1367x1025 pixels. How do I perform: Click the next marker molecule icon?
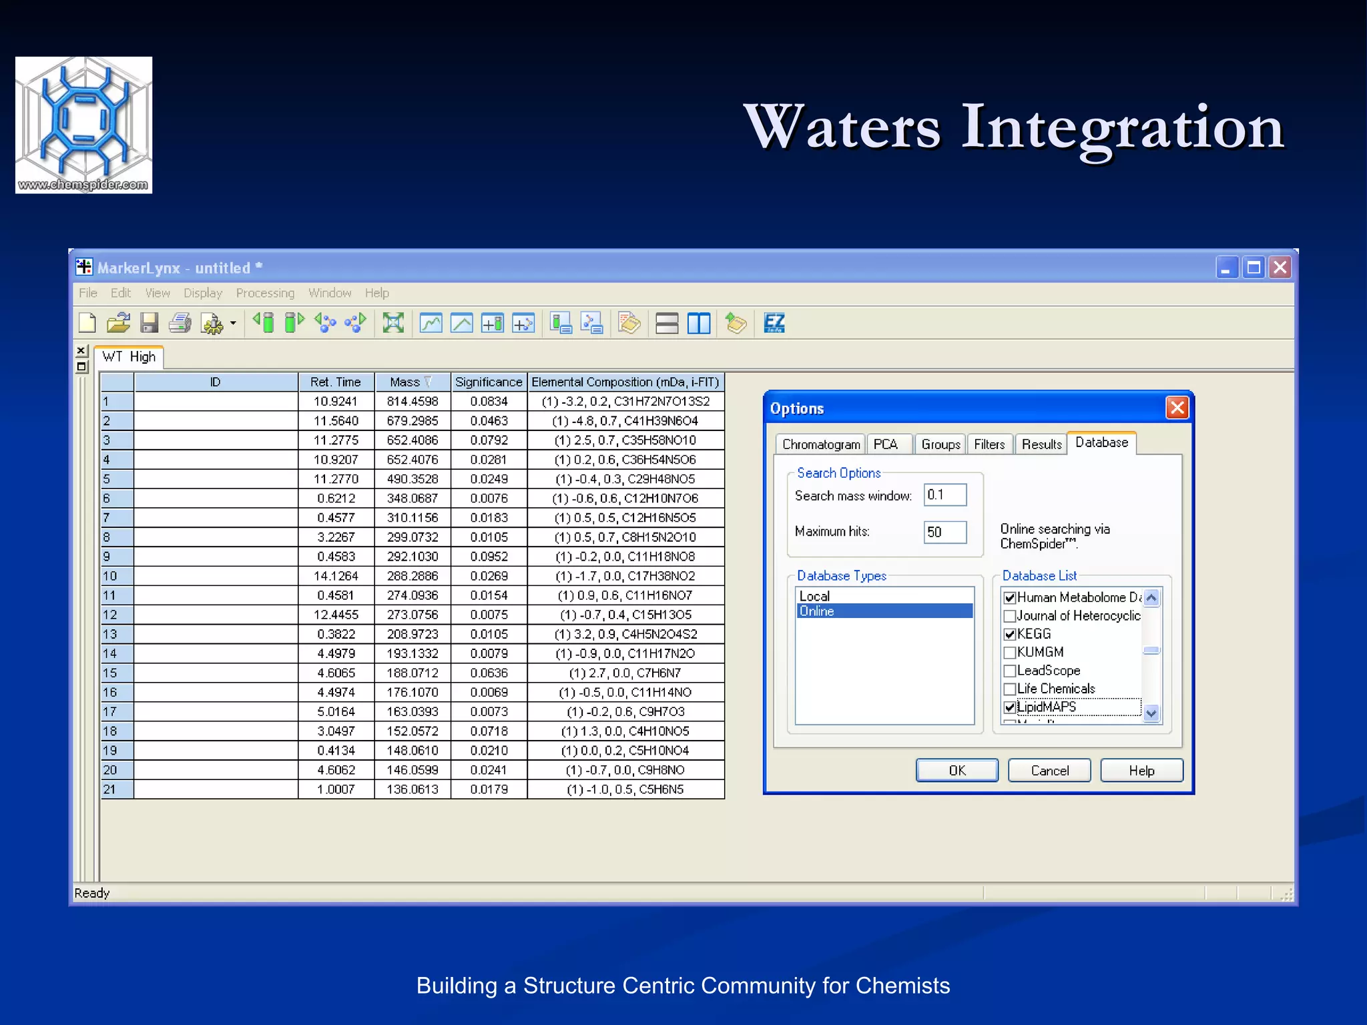(x=356, y=323)
